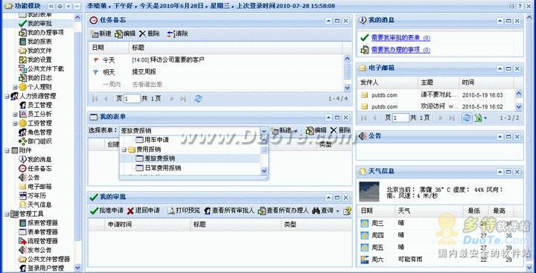
Task: Collapse the 人力资源管理 tree node
Action: tap(7, 97)
